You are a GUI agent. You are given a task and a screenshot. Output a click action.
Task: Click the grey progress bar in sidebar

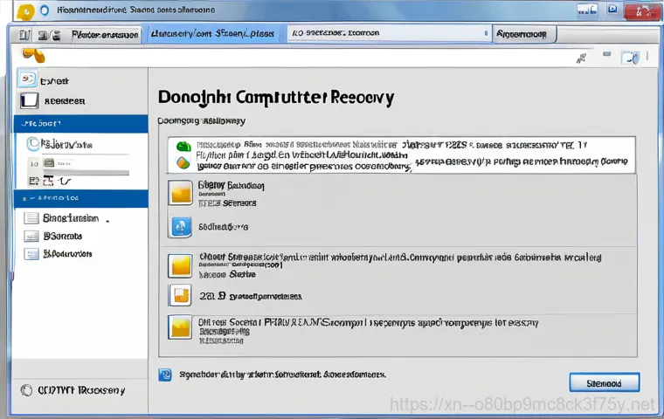click(x=86, y=173)
